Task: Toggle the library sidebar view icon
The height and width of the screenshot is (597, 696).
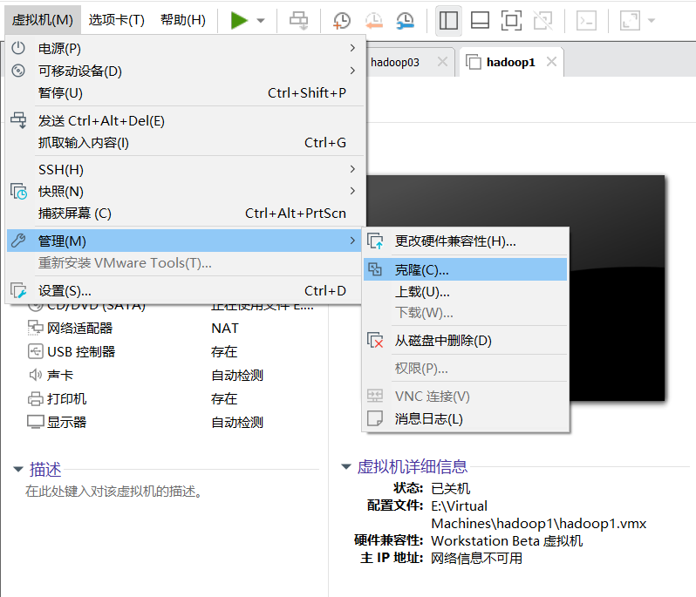Action: tap(448, 20)
